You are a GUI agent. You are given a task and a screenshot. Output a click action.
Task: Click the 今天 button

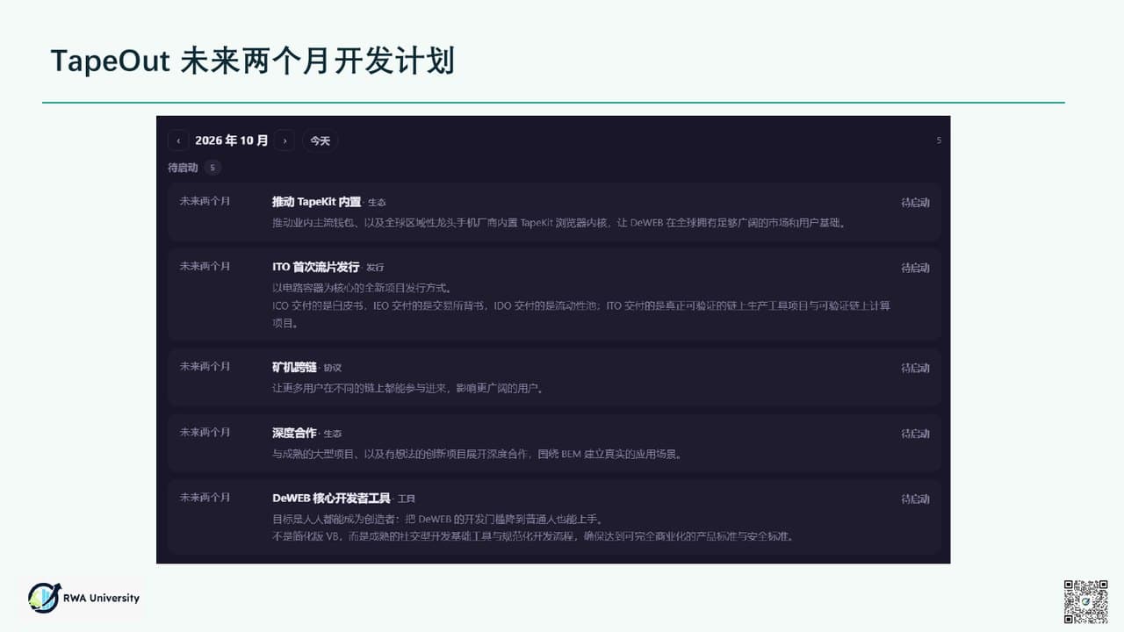click(320, 140)
